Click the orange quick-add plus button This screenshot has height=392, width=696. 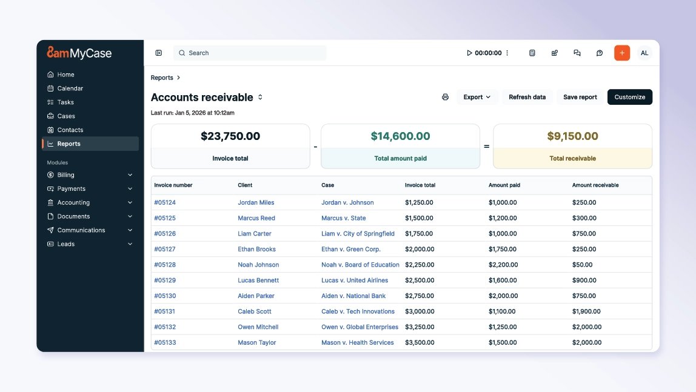point(621,53)
